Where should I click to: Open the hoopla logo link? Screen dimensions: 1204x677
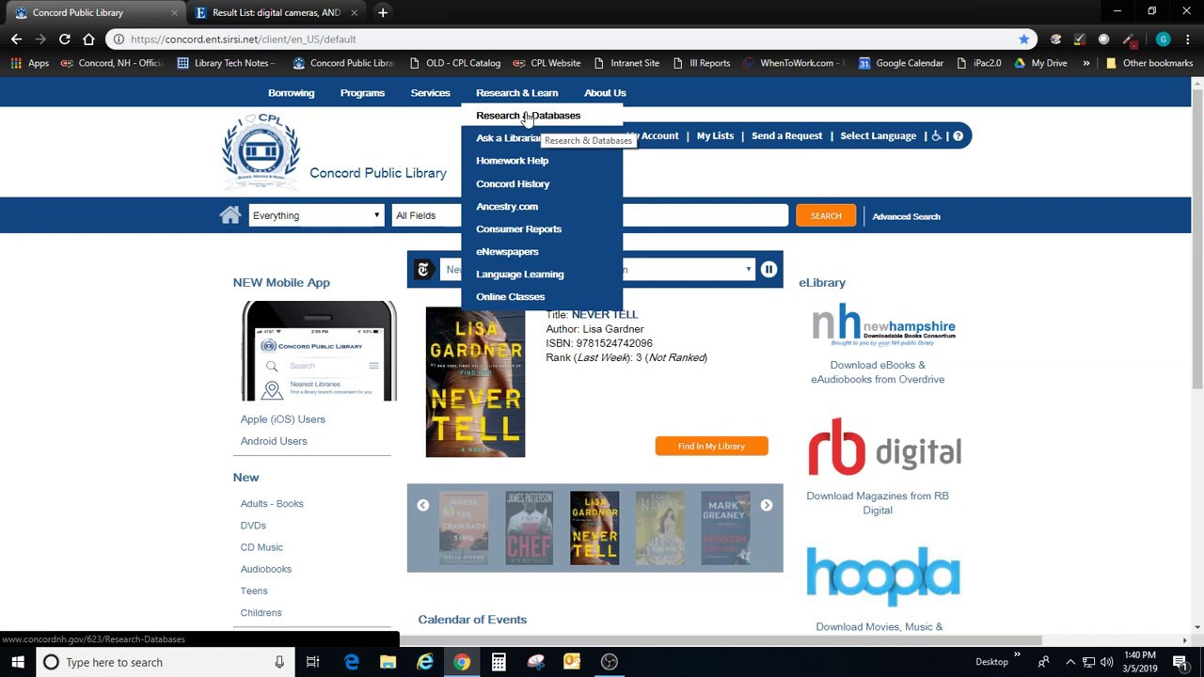tap(882, 576)
